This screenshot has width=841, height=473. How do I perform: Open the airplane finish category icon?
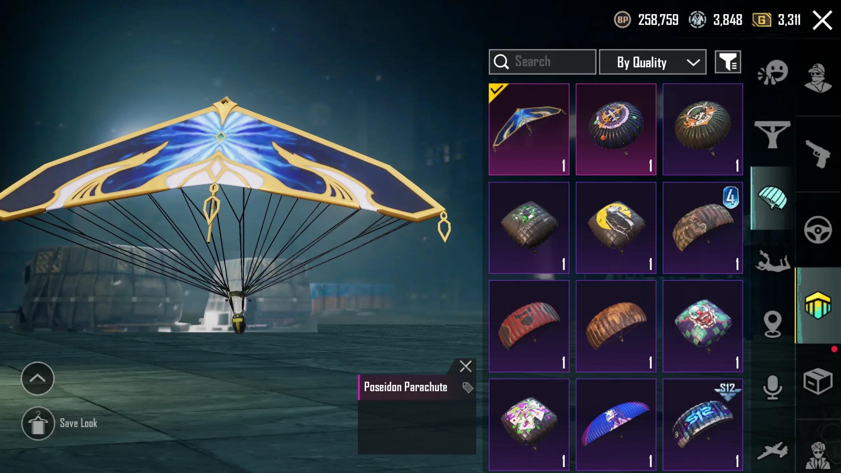(772, 451)
